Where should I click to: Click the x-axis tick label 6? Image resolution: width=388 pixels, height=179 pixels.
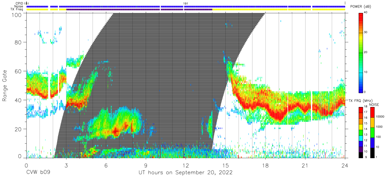point(106,165)
